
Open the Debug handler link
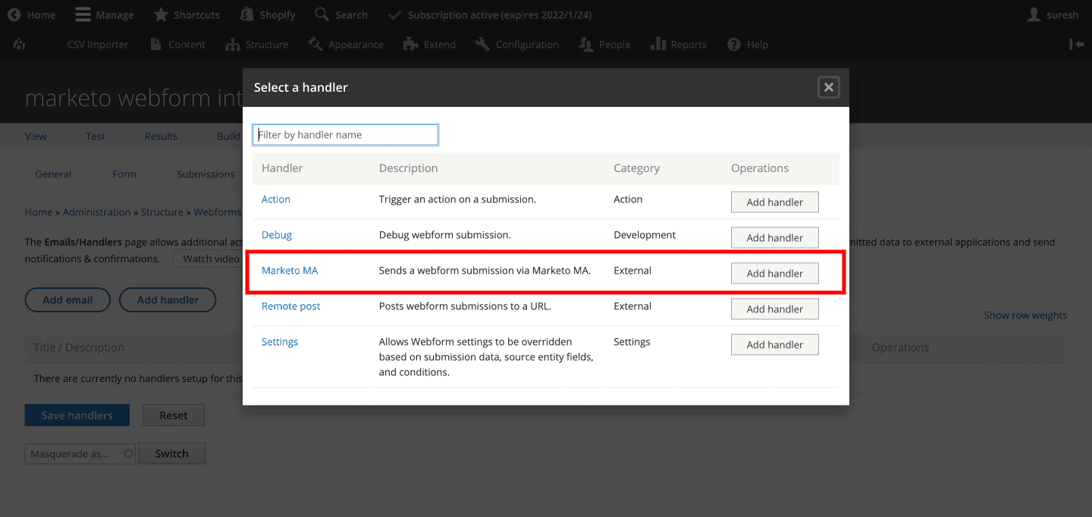[277, 235]
